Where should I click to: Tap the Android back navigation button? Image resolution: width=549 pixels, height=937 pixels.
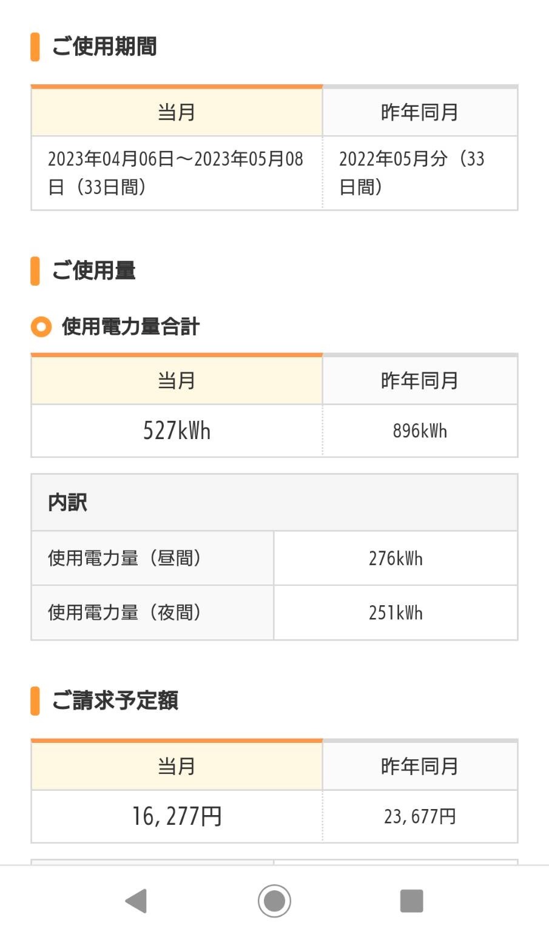pos(136,901)
